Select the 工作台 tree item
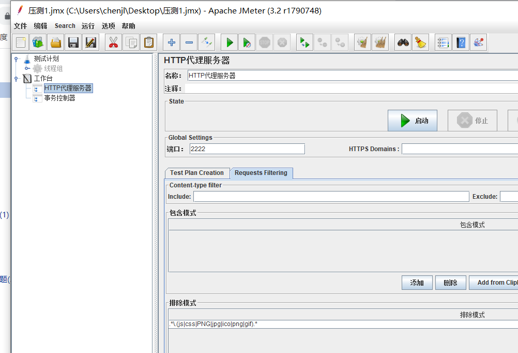Screen dimensions: 518x353 pos(43,78)
